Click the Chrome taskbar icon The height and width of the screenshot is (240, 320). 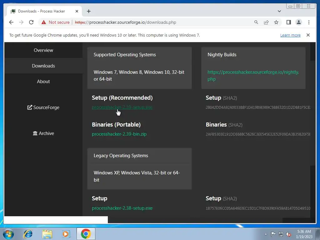[86, 234]
